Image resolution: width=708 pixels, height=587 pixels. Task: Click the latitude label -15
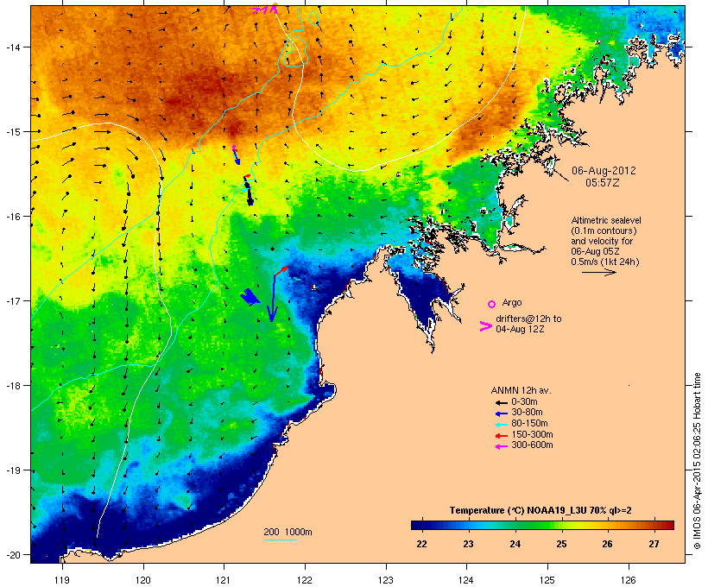pos(12,132)
